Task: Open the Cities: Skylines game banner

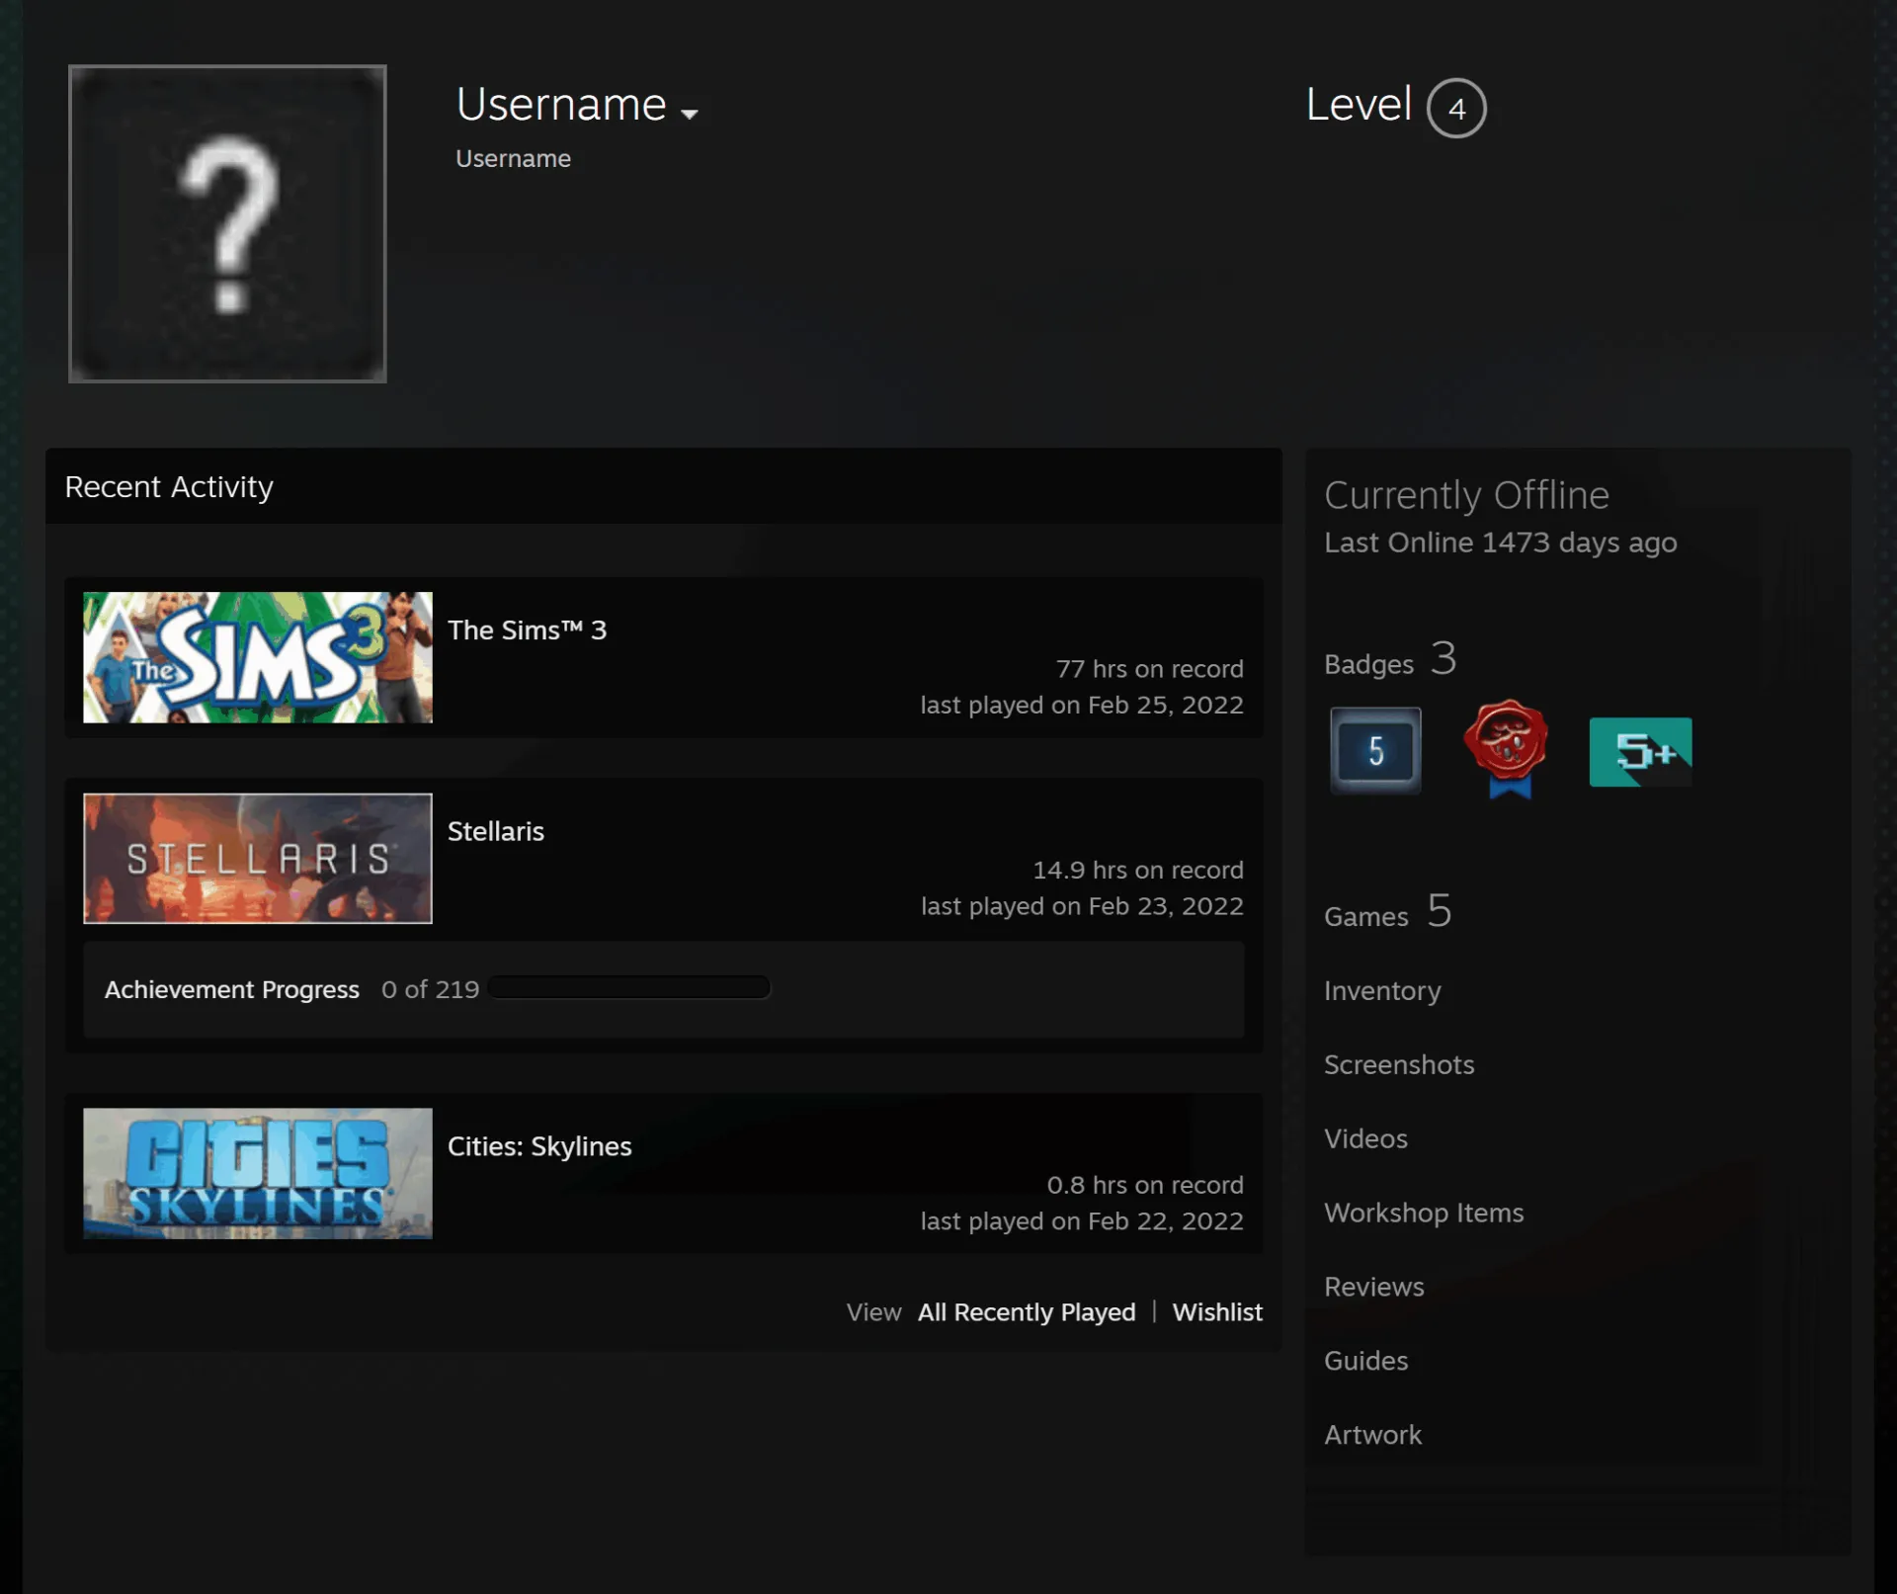Action: (x=258, y=1173)
